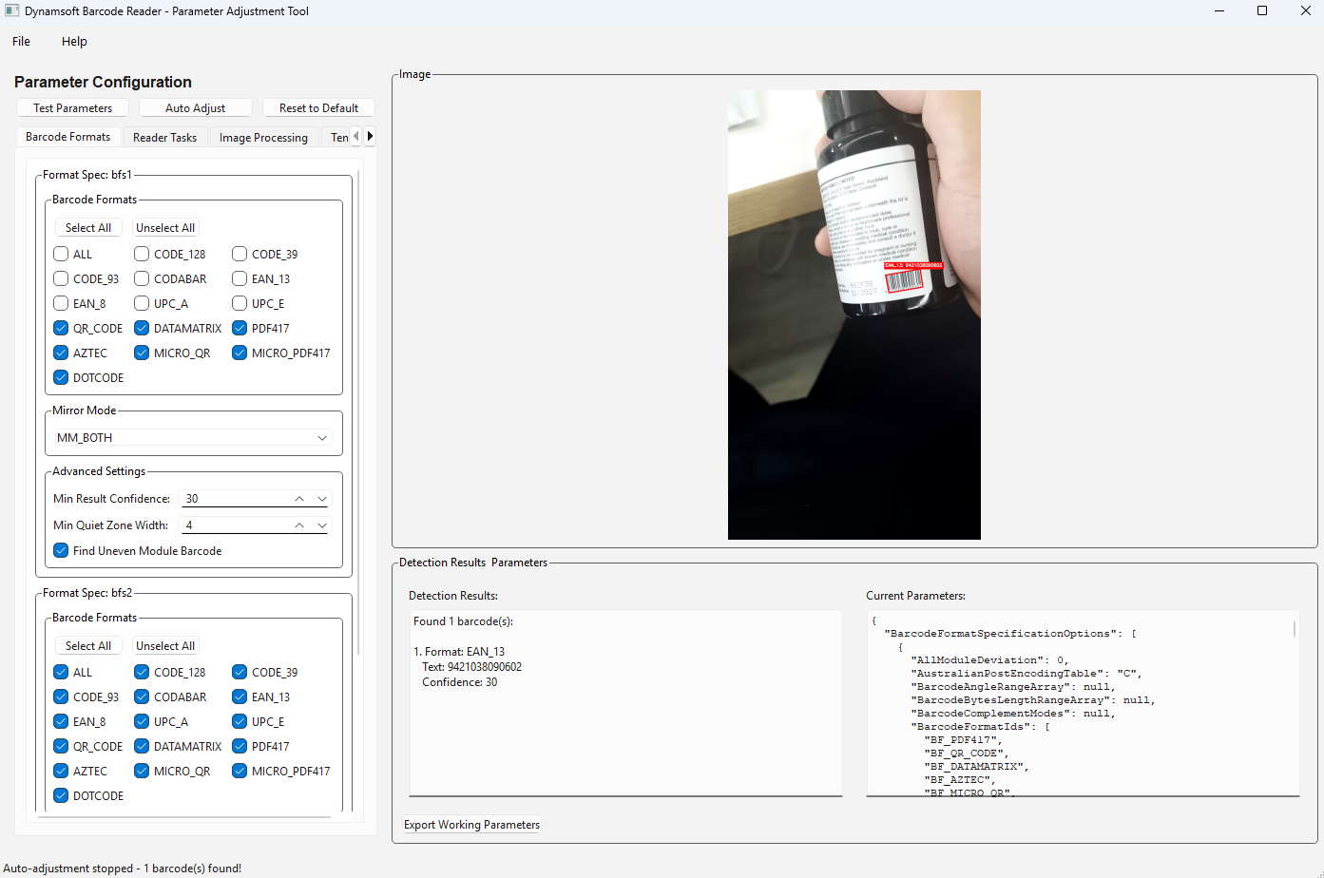Open the File menu

coord(20,41)
